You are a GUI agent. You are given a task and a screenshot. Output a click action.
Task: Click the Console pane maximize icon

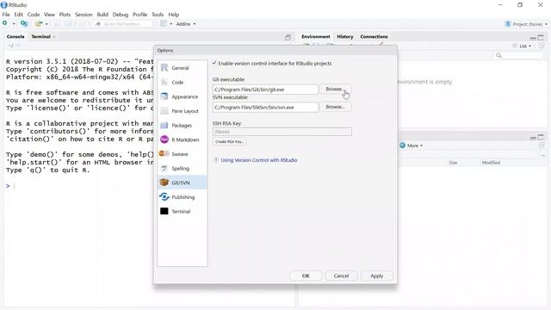point(288,37)
